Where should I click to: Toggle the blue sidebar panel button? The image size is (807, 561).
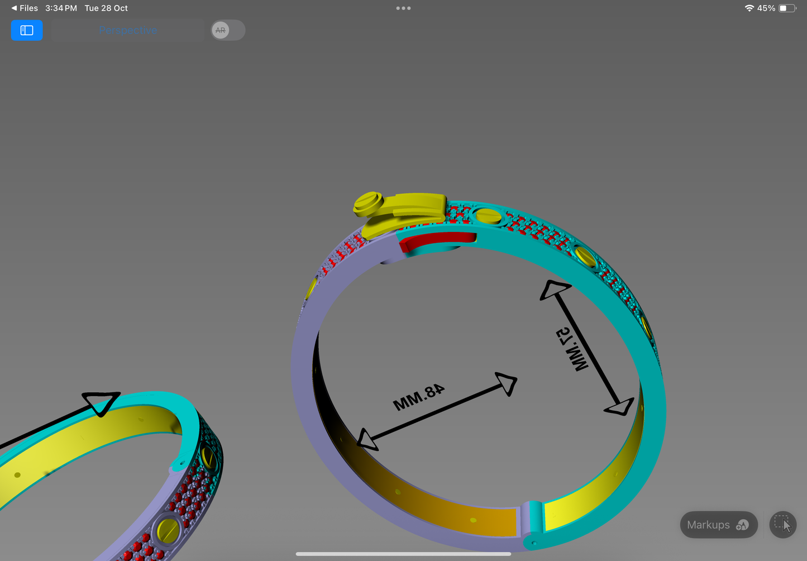pos(27,30)
